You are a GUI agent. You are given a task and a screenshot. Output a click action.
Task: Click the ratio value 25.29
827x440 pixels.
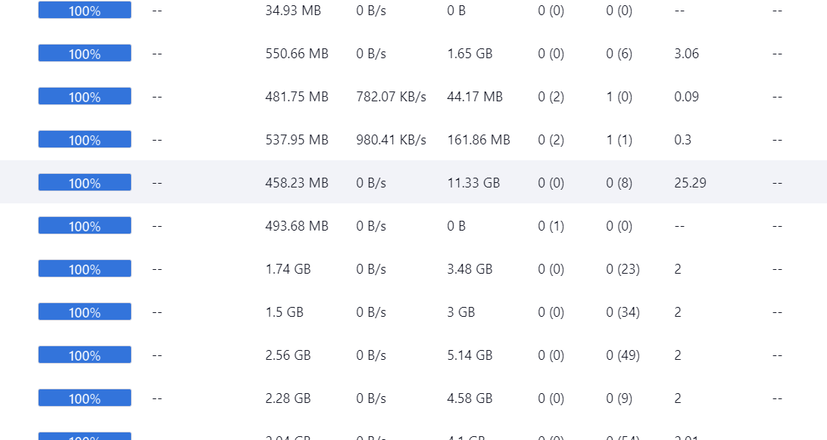(x=690, y=183)
